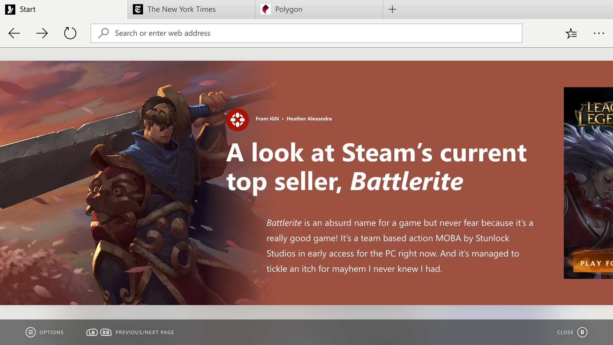Switch to The New York Times tab
Viewport: 613px width, 345px height.
pyautogui.click(x=191, y=9)
